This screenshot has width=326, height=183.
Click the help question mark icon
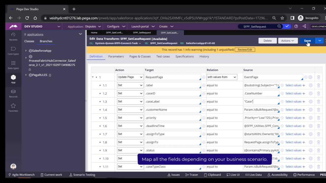[296, 26]
